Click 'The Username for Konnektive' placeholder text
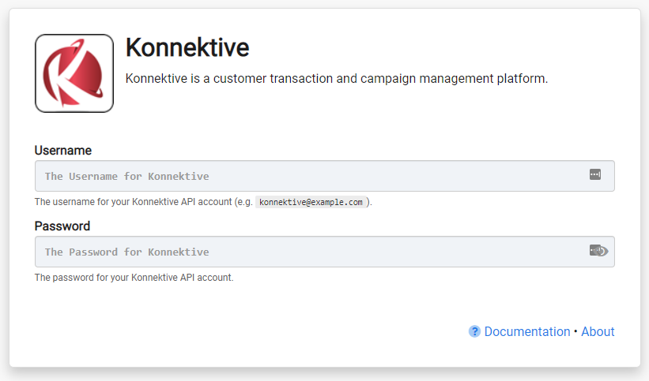 pyautogui.click(x=127, y=177)
